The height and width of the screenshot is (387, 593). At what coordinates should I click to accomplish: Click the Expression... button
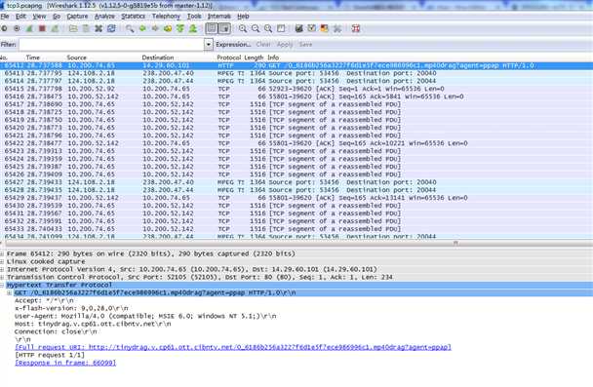coord(233,44)
